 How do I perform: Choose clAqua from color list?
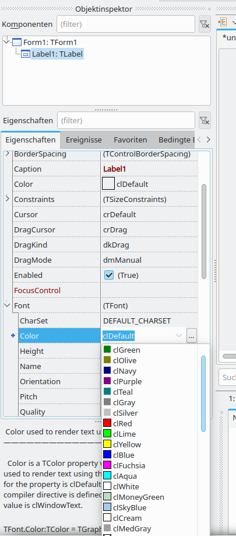[x=149, y=476]
